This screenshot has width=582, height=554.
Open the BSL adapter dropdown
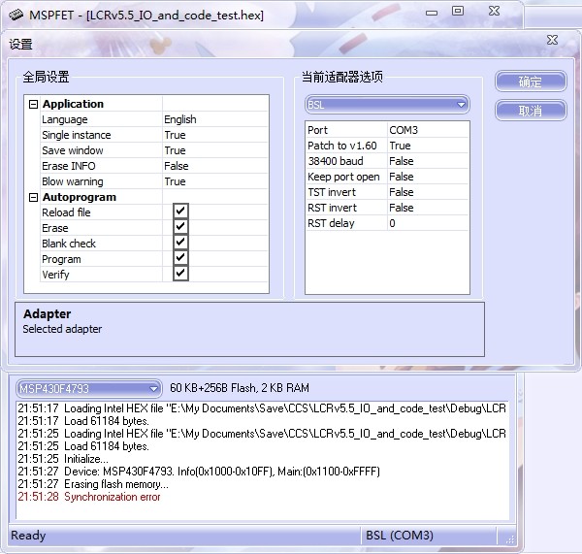pyautogui.click(x=387, y=105)
